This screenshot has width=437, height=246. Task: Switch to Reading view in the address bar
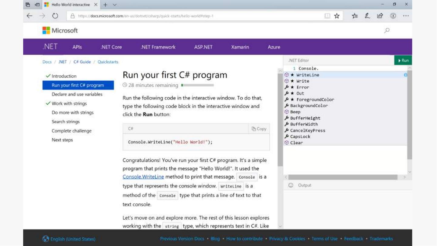coord(327,16)
